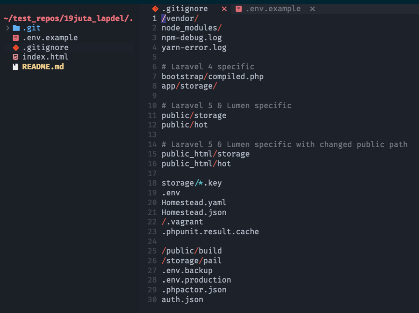Viewport: 419px width, 313px height.
Task: Click the .gitignore git icon in tree
Action: pyautogui.click(x=16, y=48)
